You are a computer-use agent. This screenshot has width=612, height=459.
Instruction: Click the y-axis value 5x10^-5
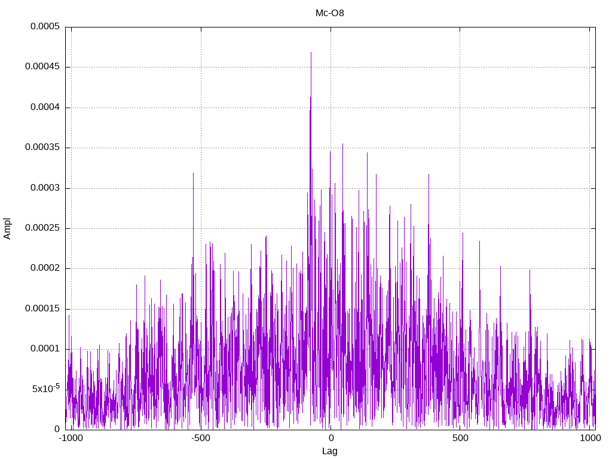[46, 388]
